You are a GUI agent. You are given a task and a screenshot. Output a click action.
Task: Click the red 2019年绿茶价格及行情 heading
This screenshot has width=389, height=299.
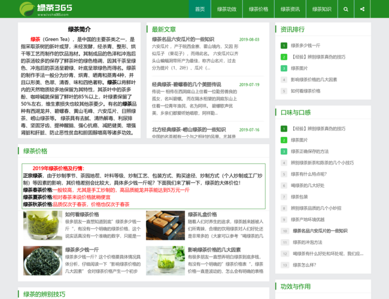tap(58, 169)
